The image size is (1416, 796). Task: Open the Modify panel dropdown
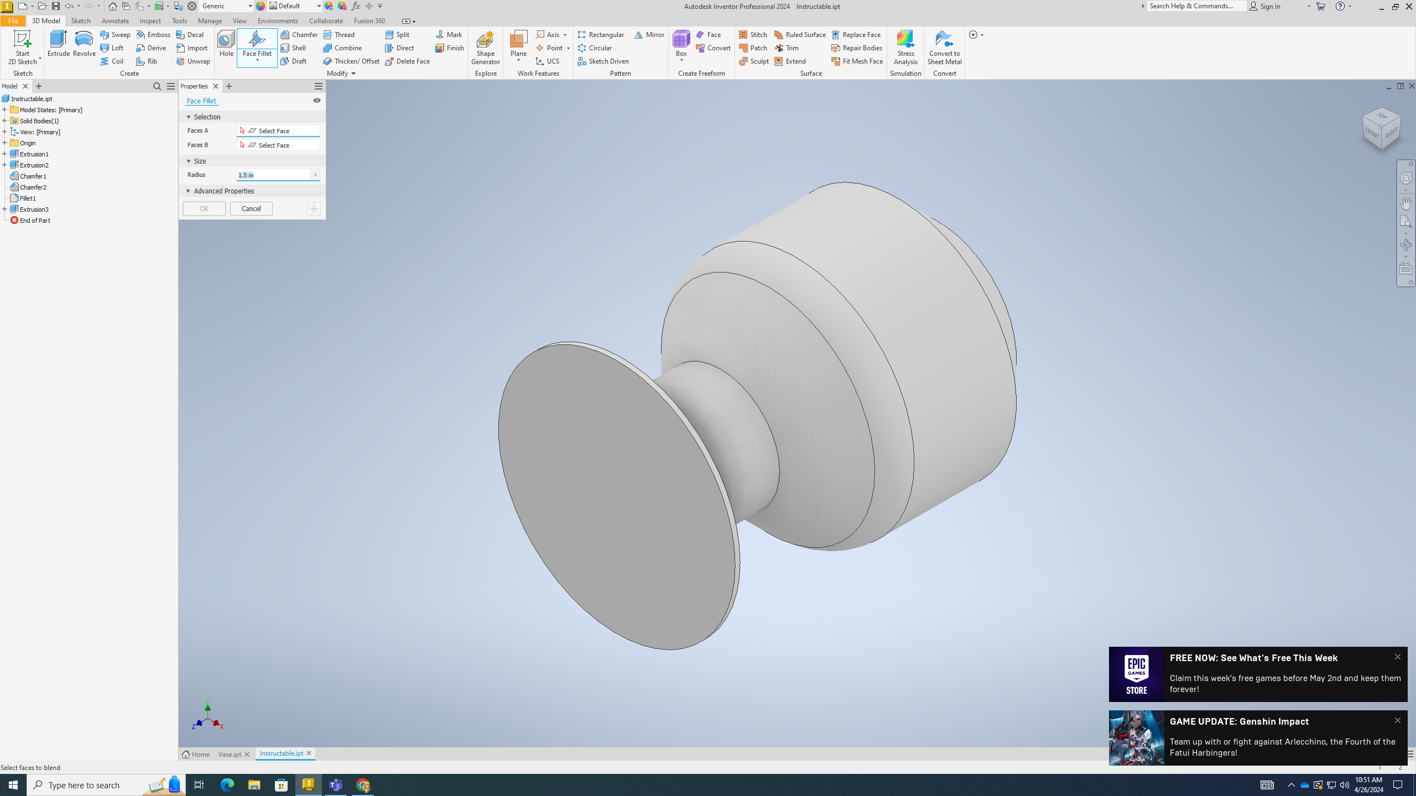(x=341, y=74)
